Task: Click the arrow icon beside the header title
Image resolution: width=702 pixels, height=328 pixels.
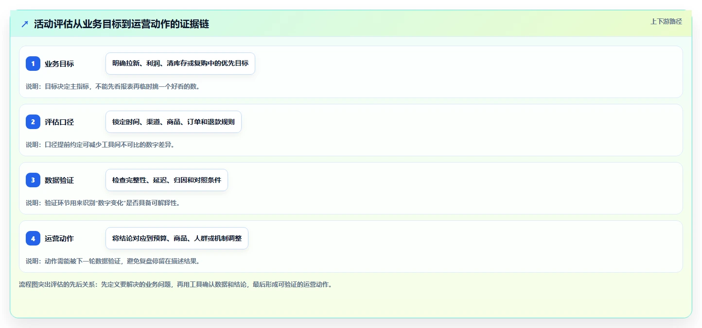Action: (x=25, y=24)
